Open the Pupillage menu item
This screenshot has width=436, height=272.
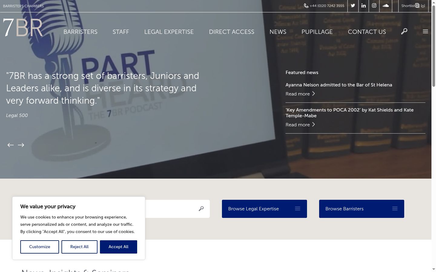[x=317, y=32]
